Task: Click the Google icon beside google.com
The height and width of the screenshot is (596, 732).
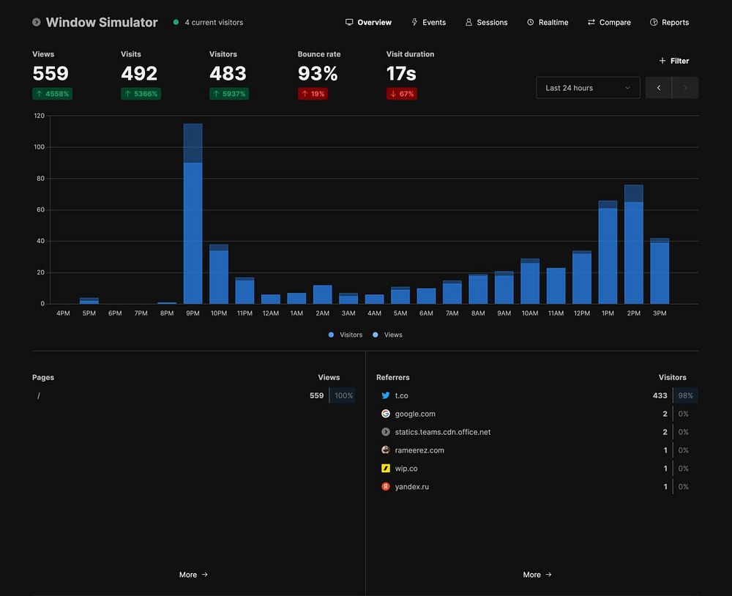Action: (x=386, y=414)
